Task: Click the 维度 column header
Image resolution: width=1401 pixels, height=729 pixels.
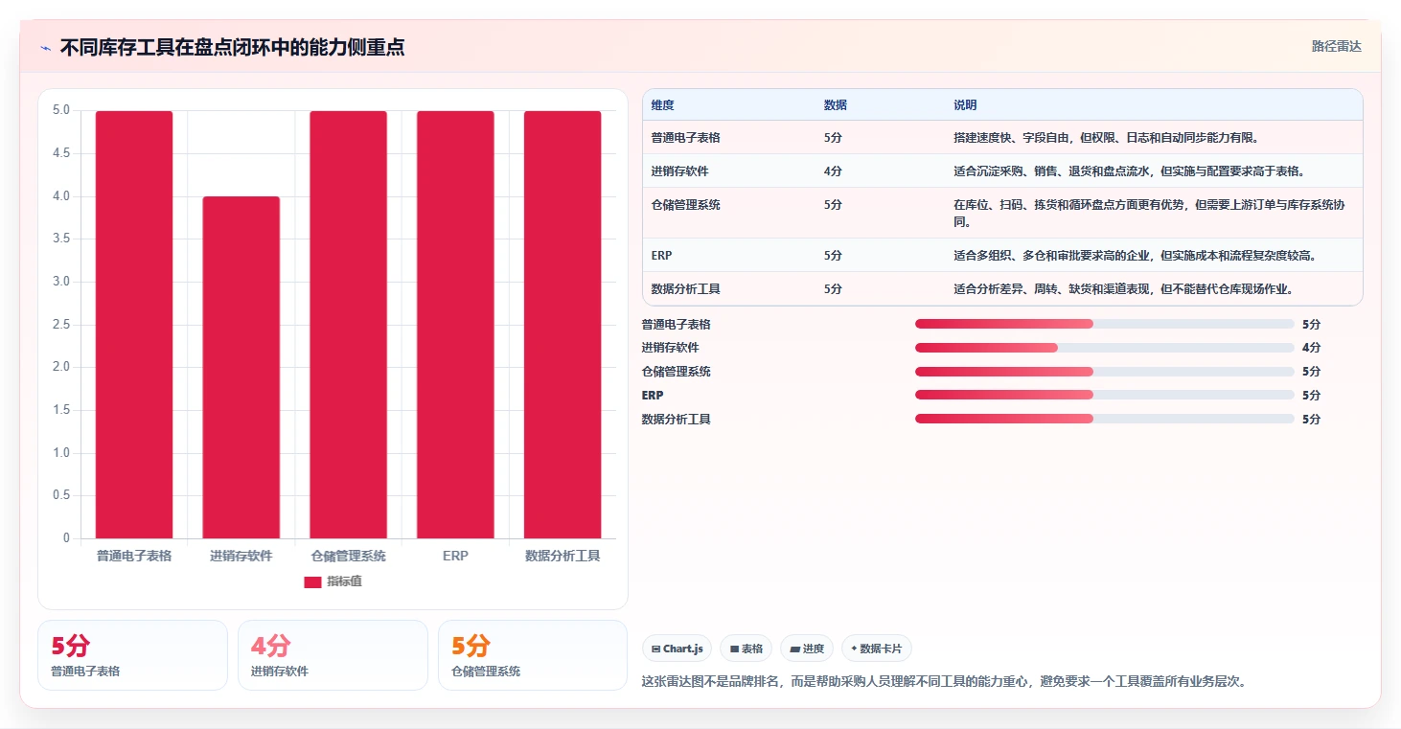Action: pos(662,105)
